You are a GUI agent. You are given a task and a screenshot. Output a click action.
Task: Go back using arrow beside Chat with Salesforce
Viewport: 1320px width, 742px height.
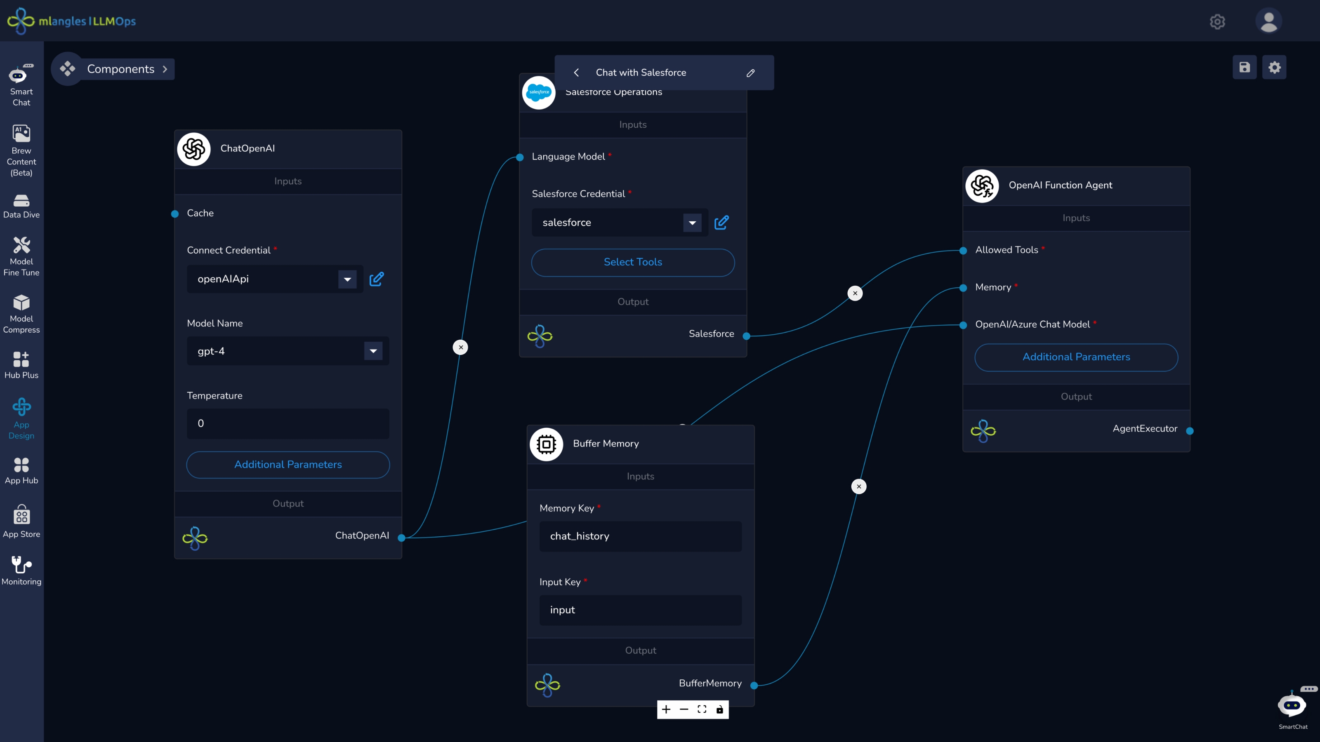577,73
